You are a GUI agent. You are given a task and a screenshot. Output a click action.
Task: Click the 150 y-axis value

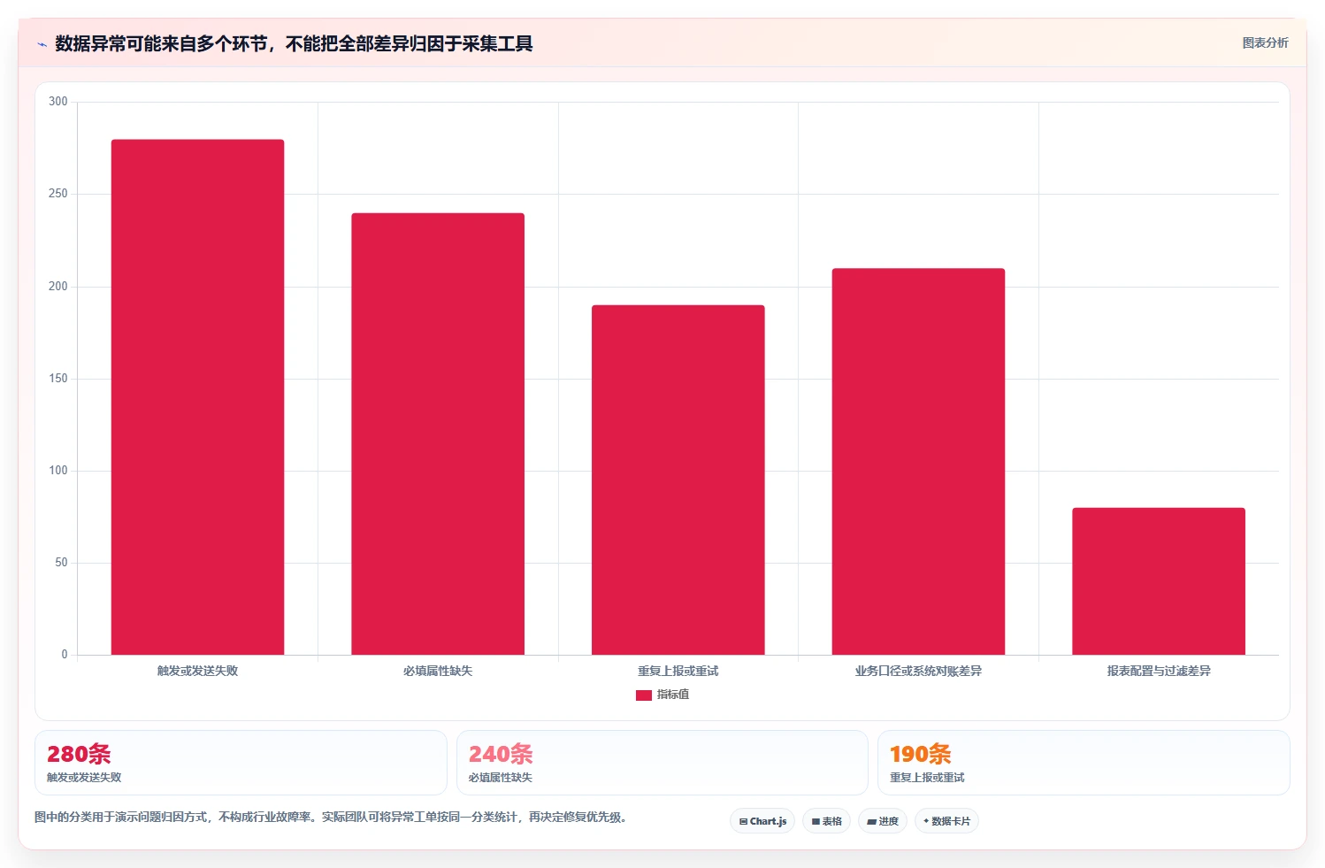[58, 379]
